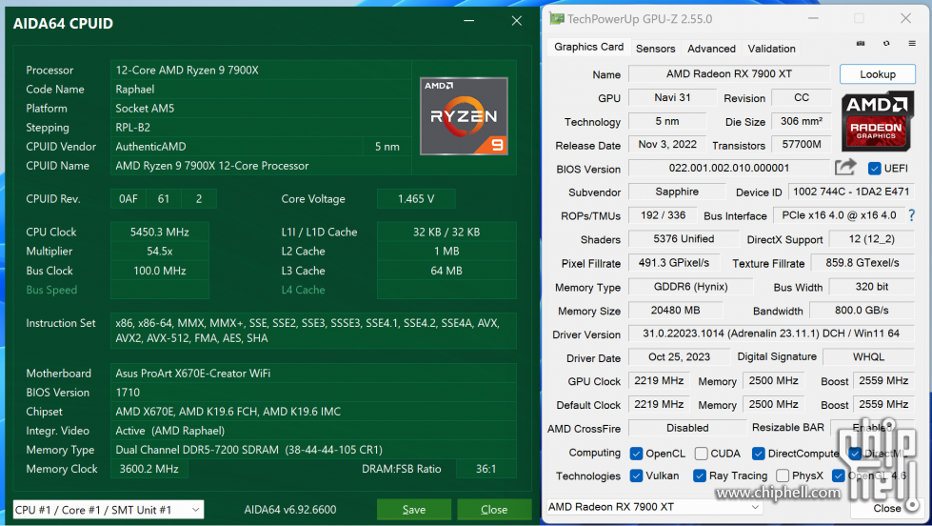This screenshot has height=526, width=932.
Task: Click the Save button in AIDA64
Action: [414, 510]
